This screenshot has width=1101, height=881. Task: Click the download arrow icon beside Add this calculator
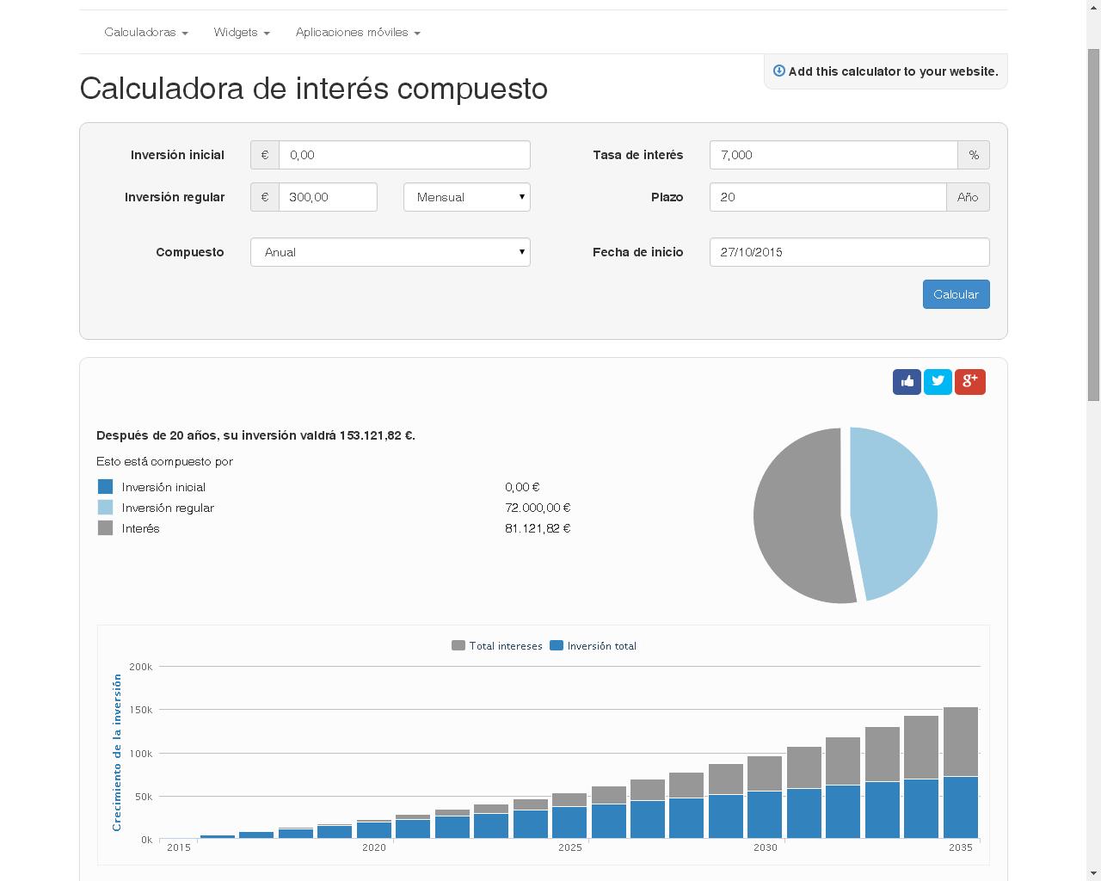coord(779,71)
